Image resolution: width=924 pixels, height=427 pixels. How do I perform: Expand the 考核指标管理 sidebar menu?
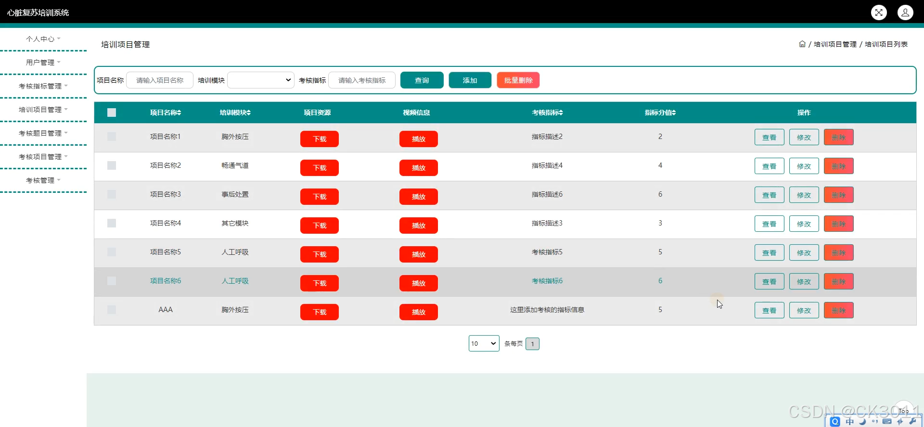(x=43, y=86)
